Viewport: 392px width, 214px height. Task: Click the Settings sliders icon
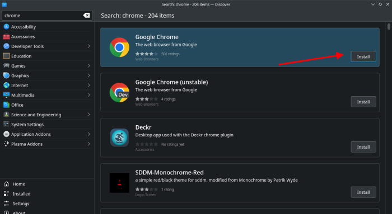[x=7, y=203]
